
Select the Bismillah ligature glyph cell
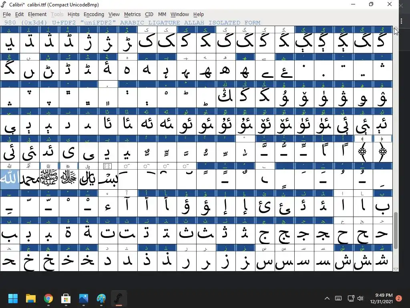pos(108,179)
